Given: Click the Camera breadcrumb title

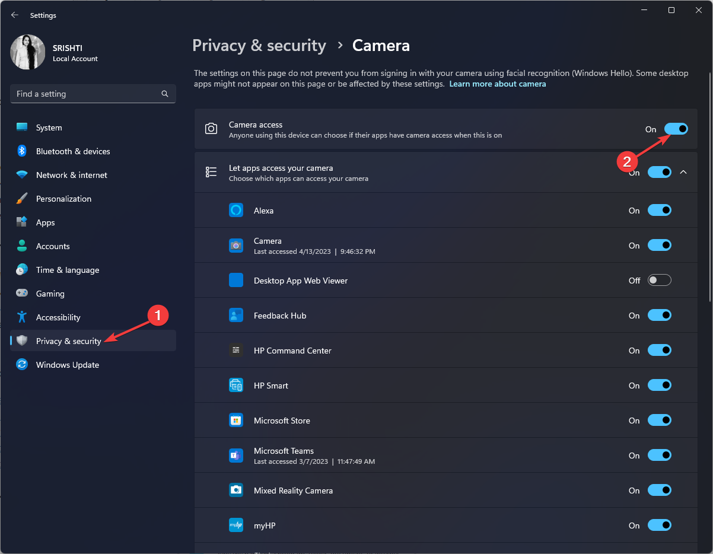Looking at the screenshot, I should coord(381,46).
